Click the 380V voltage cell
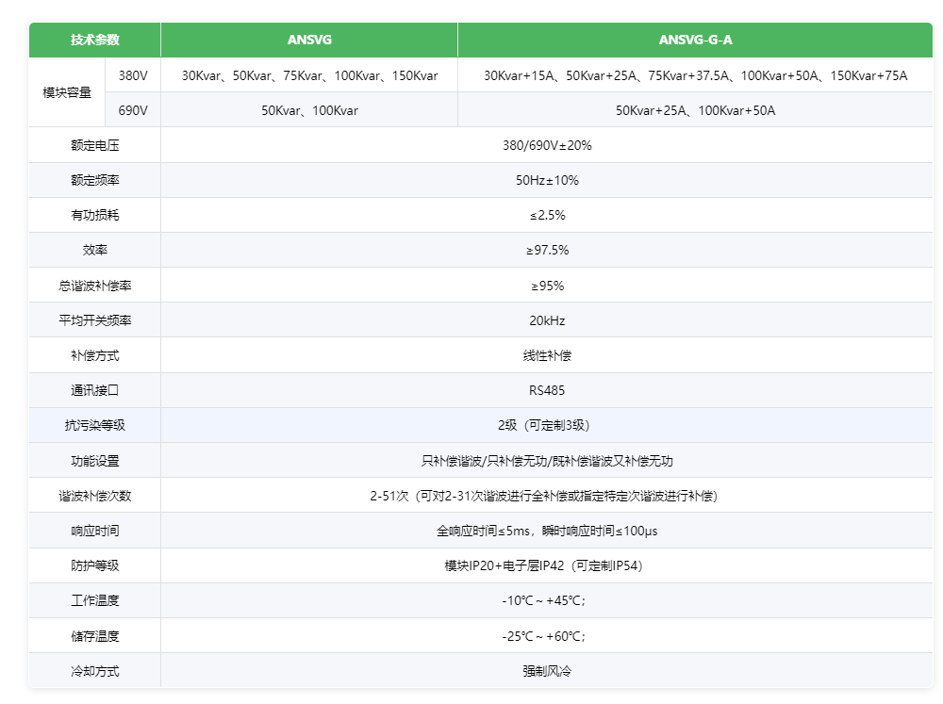This screenshot has height=704, width=943. tap(133, 75)
